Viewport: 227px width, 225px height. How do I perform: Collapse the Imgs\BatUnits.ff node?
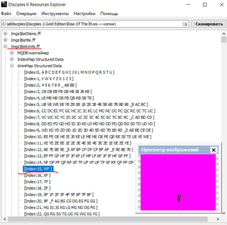click(6, 47)
